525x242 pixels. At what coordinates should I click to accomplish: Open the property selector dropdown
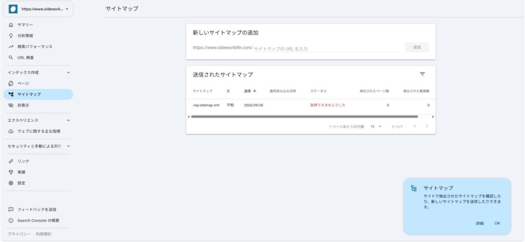[38, 9]
